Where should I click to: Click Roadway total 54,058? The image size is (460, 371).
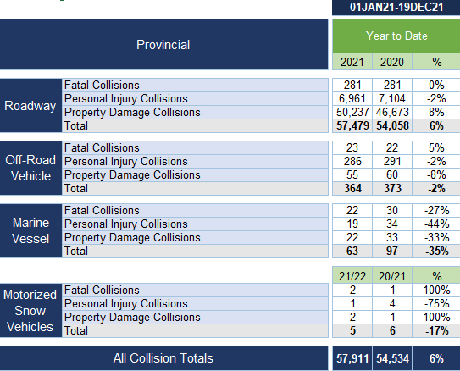(392, 126)
